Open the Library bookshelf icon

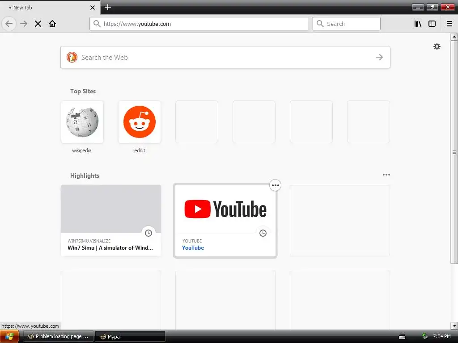pos(418,24)
